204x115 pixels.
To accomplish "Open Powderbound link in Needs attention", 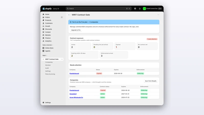I will pos(74,74).
